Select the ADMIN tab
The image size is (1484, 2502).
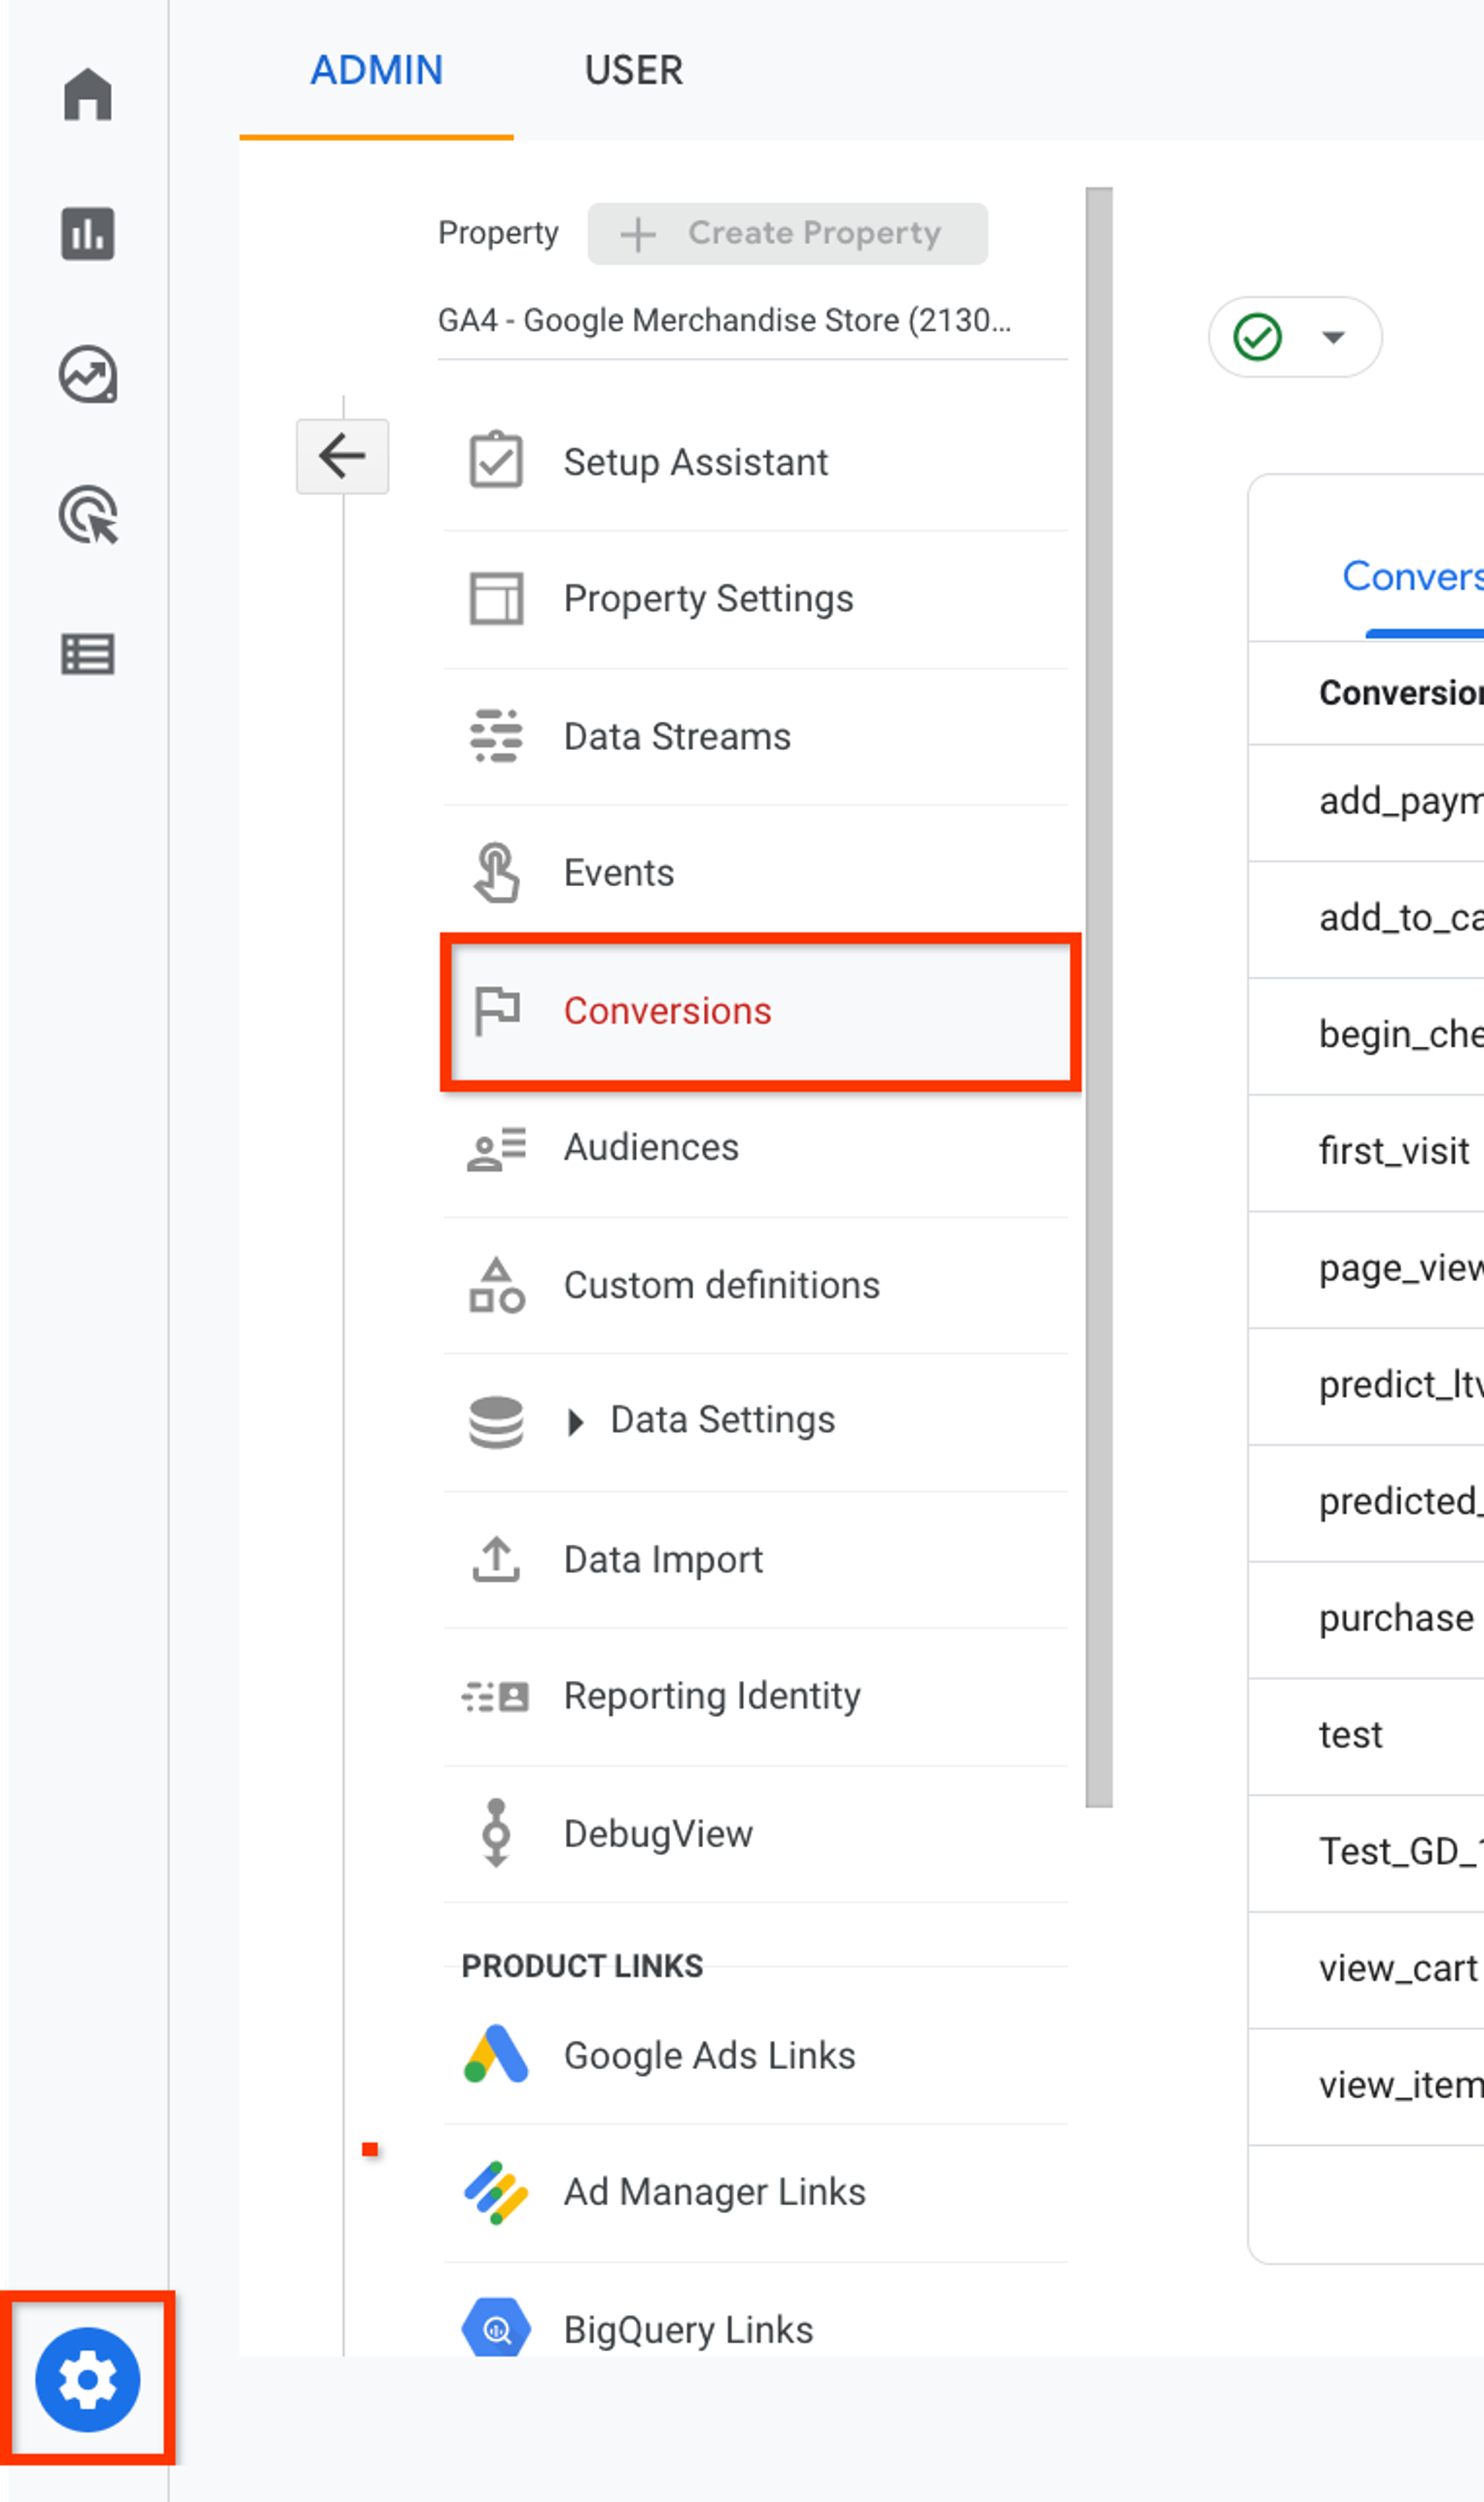pos(376,70)
